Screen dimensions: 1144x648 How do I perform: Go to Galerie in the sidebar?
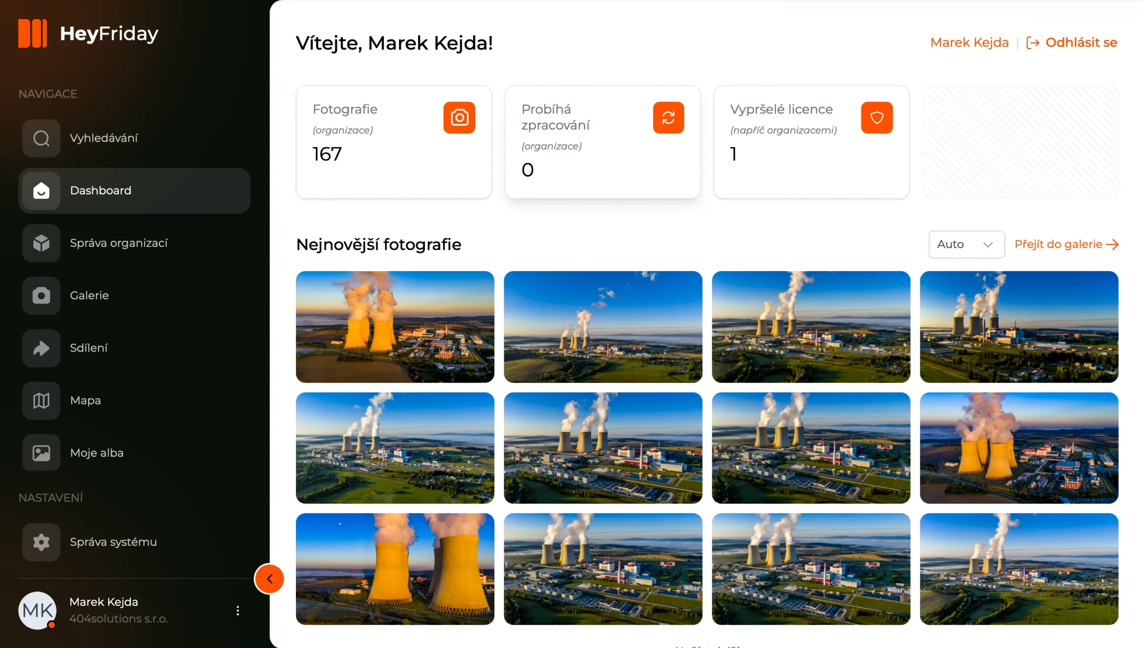(x=134, y=295)
